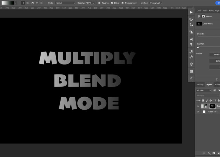Image resolution: width=220 pixels, height=157 pixels.
Task: Switch to the Channels tab
Action: 217,85
